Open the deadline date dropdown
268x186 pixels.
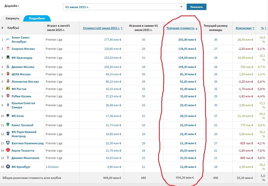click(124, 7)
